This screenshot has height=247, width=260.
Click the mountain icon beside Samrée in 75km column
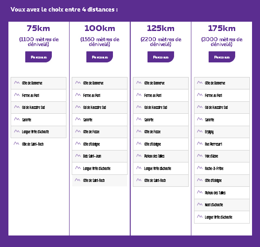pos(17,119)
